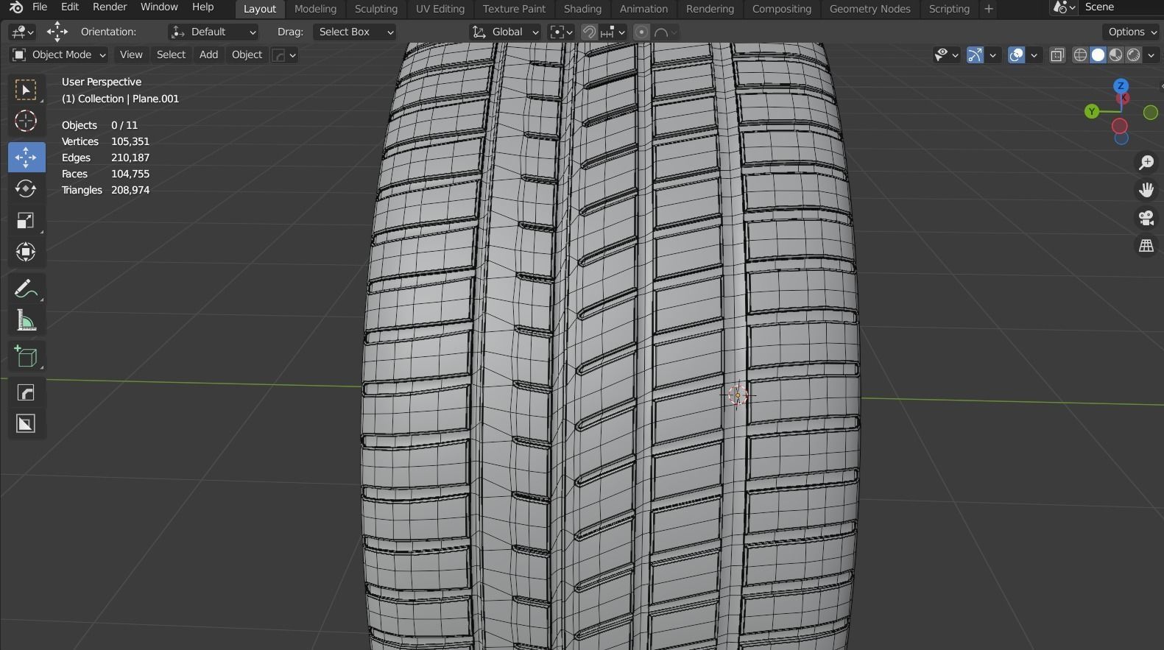
Task: Switch to rendered shading
Action: [x=1134, y=55]
